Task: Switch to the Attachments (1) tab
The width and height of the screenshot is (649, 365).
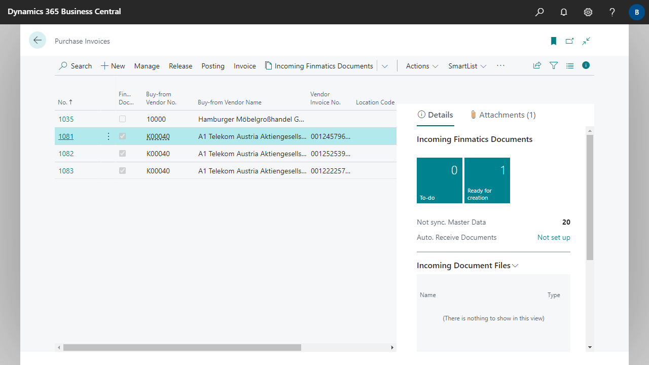Action: (x=503, y=115)
